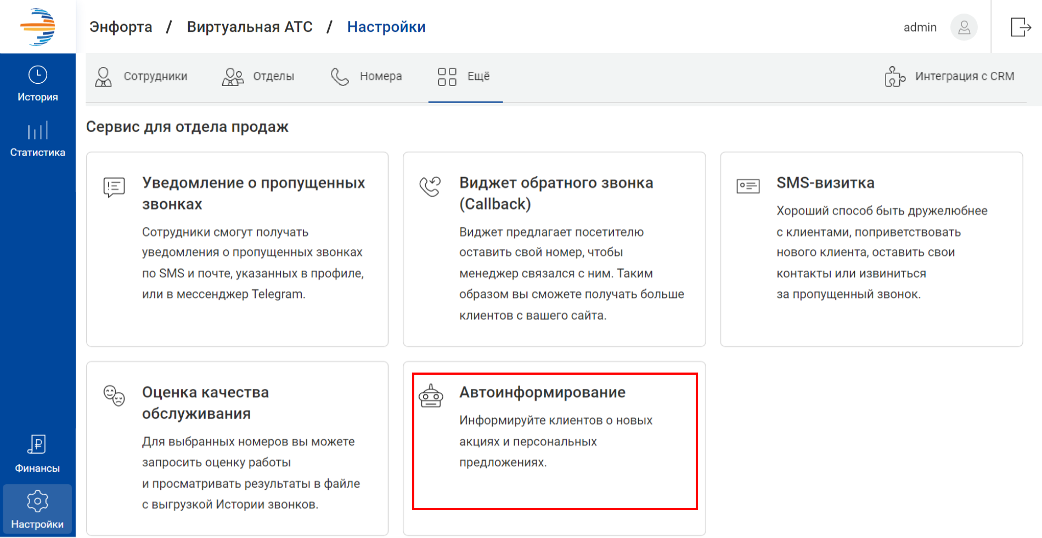Click the SMS-визитка card icon
1042x538 pixels.
point(748,186)
